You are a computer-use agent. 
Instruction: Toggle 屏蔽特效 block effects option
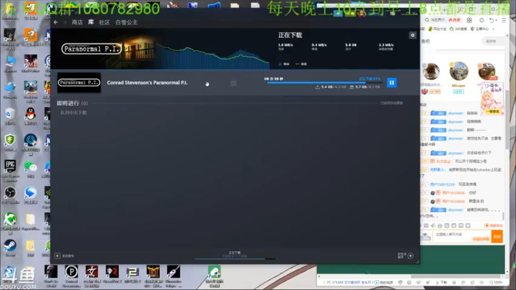493,226
